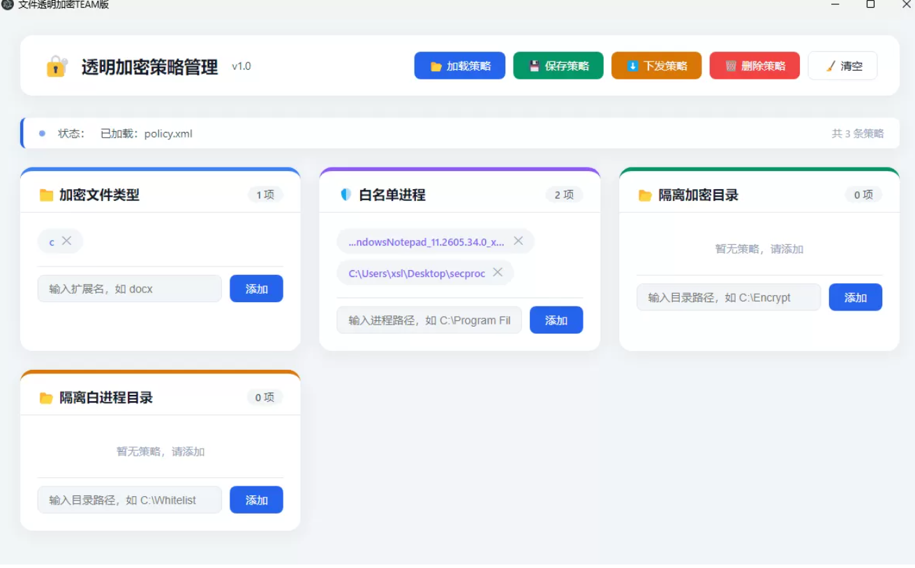Click the folder icon beside 加密文件类型

46,195
